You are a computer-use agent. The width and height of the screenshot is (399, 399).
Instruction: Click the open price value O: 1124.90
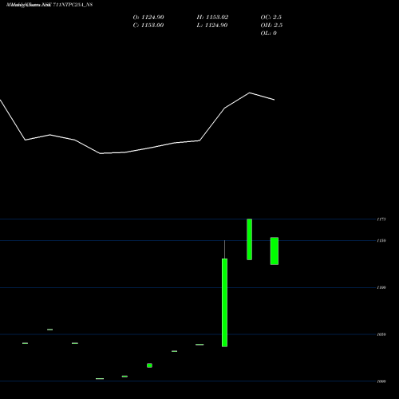148,18
